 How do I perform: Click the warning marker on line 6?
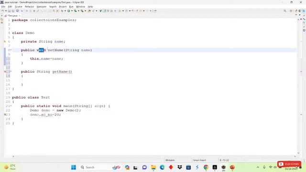coord(5,42)
